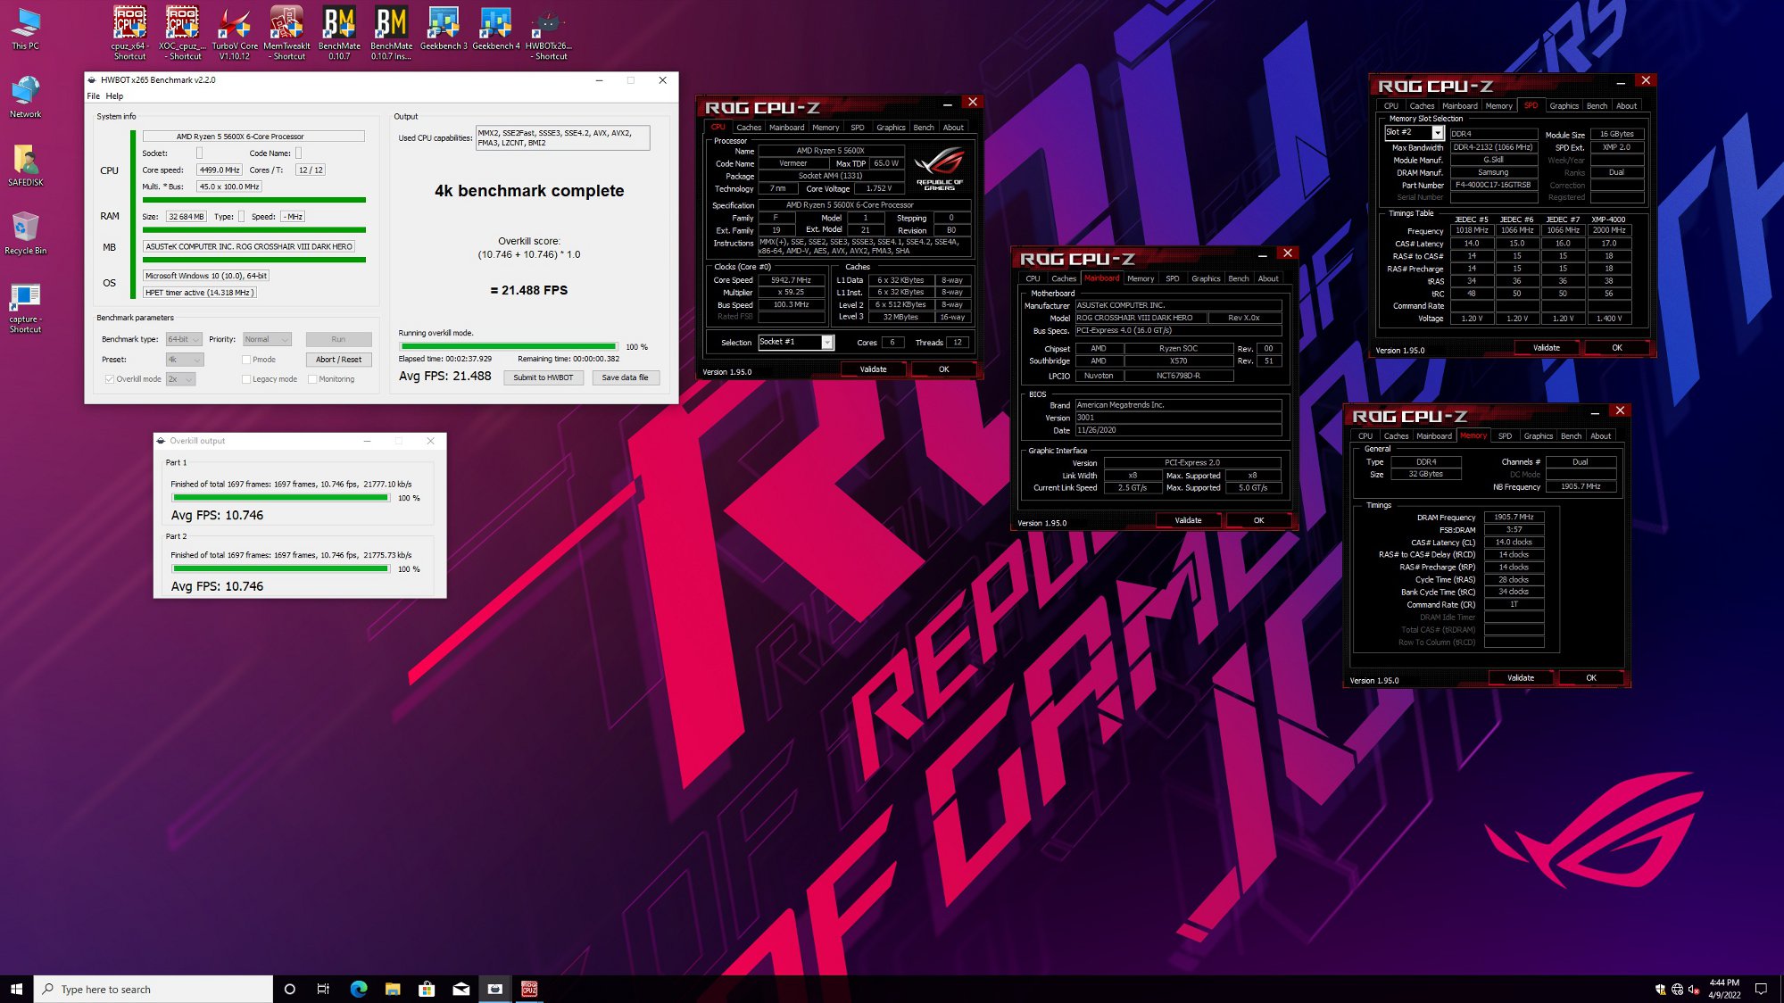This screenshot has width=1784, height=1003.
Task: Switch to About tab in Memory window
Action: 1601,436
